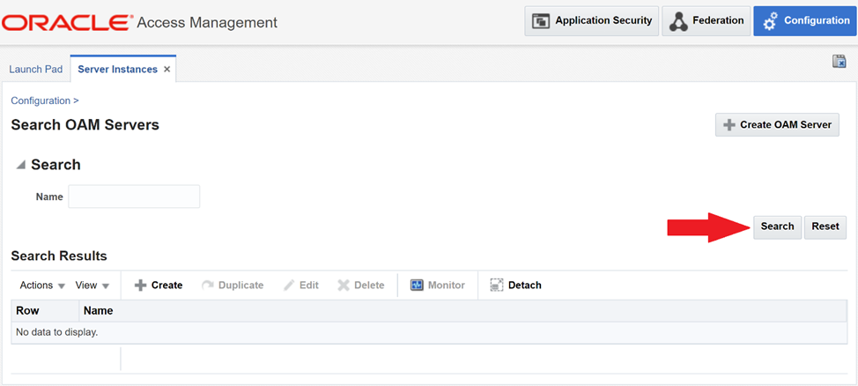Open the Configuration section

tap(805, 21)
